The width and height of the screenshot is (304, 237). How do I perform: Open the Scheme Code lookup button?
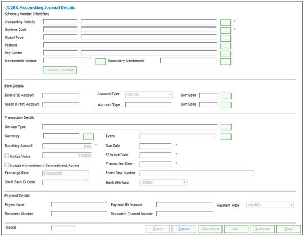tap(225, 30)
